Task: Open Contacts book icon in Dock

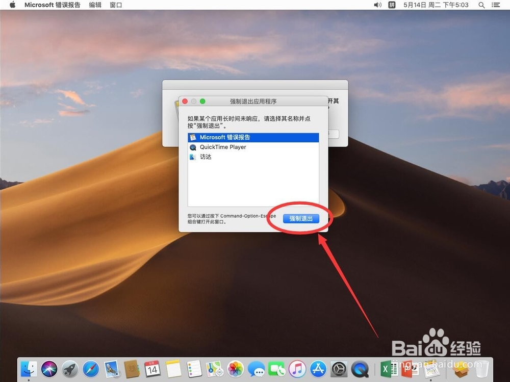Action: pyautogui.click(x=132, y=369)
